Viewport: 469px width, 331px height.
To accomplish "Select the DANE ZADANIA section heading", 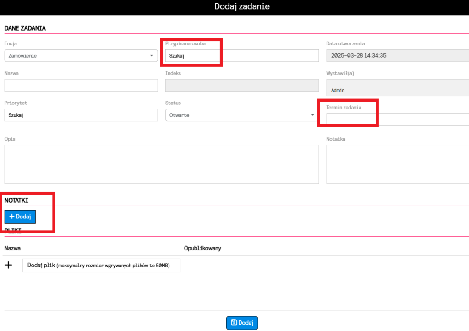I will tap(25, 28).
